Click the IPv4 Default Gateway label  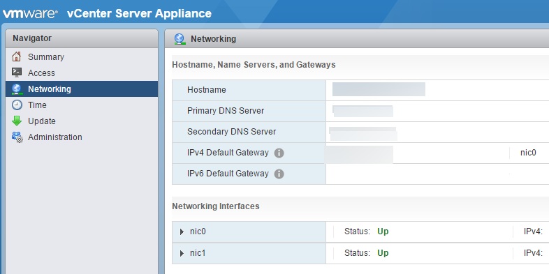tap(228, 153)
